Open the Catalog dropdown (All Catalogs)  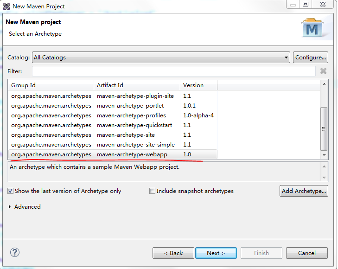point(161,58)
